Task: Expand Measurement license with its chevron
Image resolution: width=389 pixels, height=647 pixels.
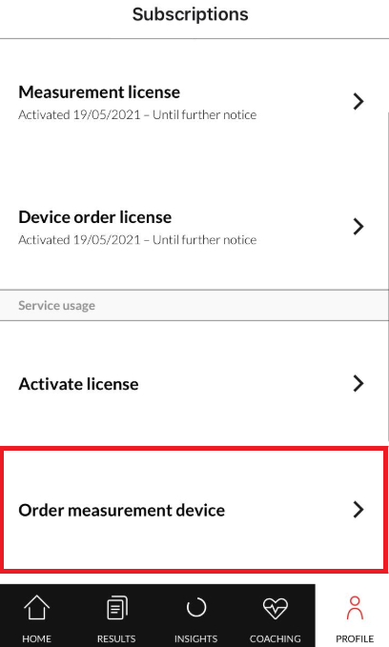Action: [358, 102]
